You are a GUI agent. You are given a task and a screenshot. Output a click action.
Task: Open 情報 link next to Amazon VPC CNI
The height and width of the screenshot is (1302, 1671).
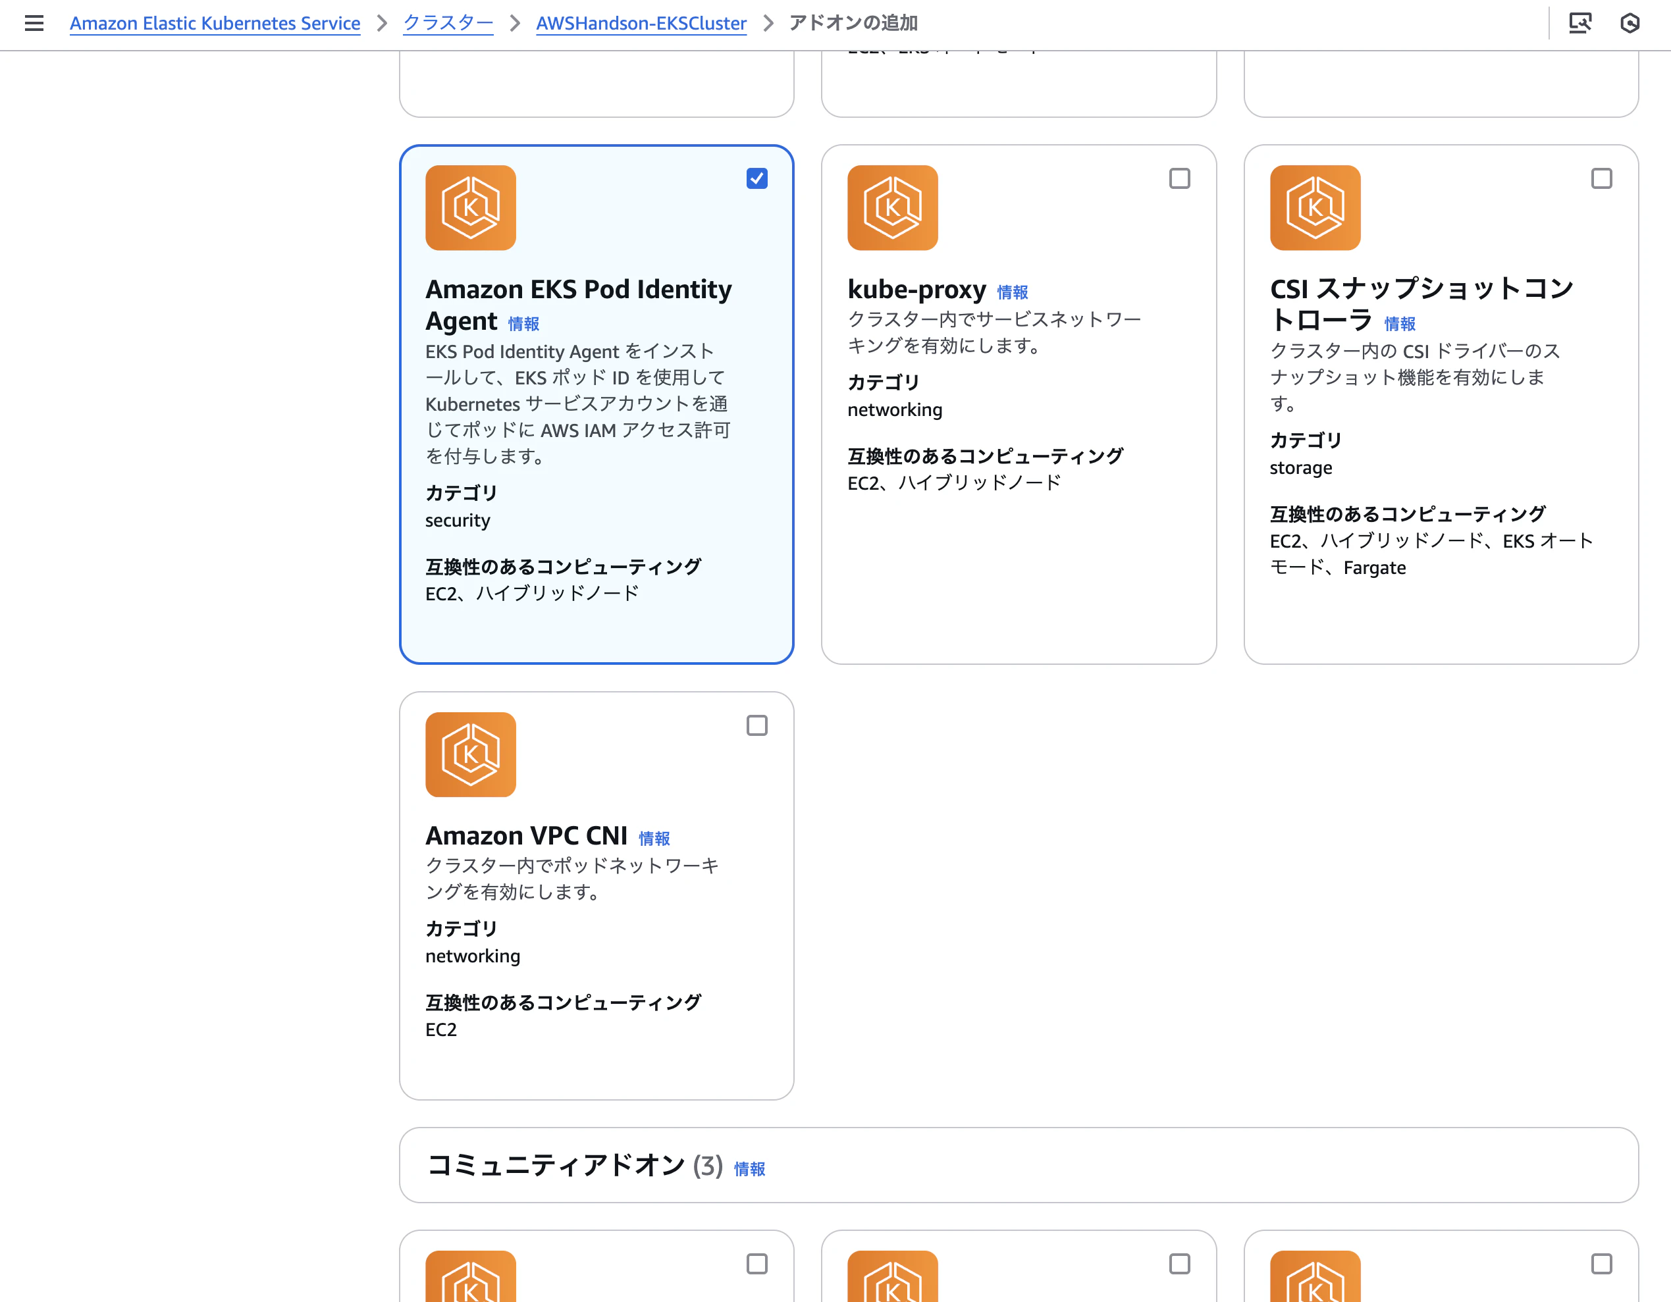[654, 838]
